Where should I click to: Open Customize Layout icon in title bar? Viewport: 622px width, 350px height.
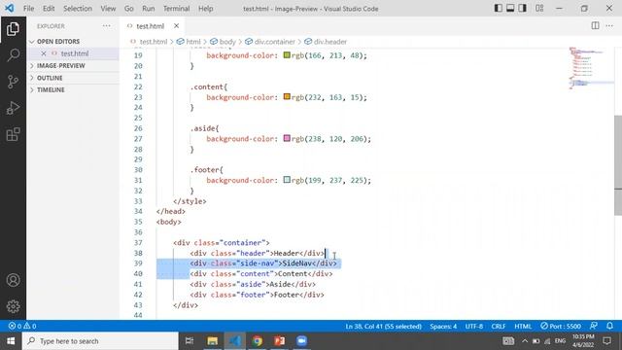pyautogui.click(x=539, y=8)
